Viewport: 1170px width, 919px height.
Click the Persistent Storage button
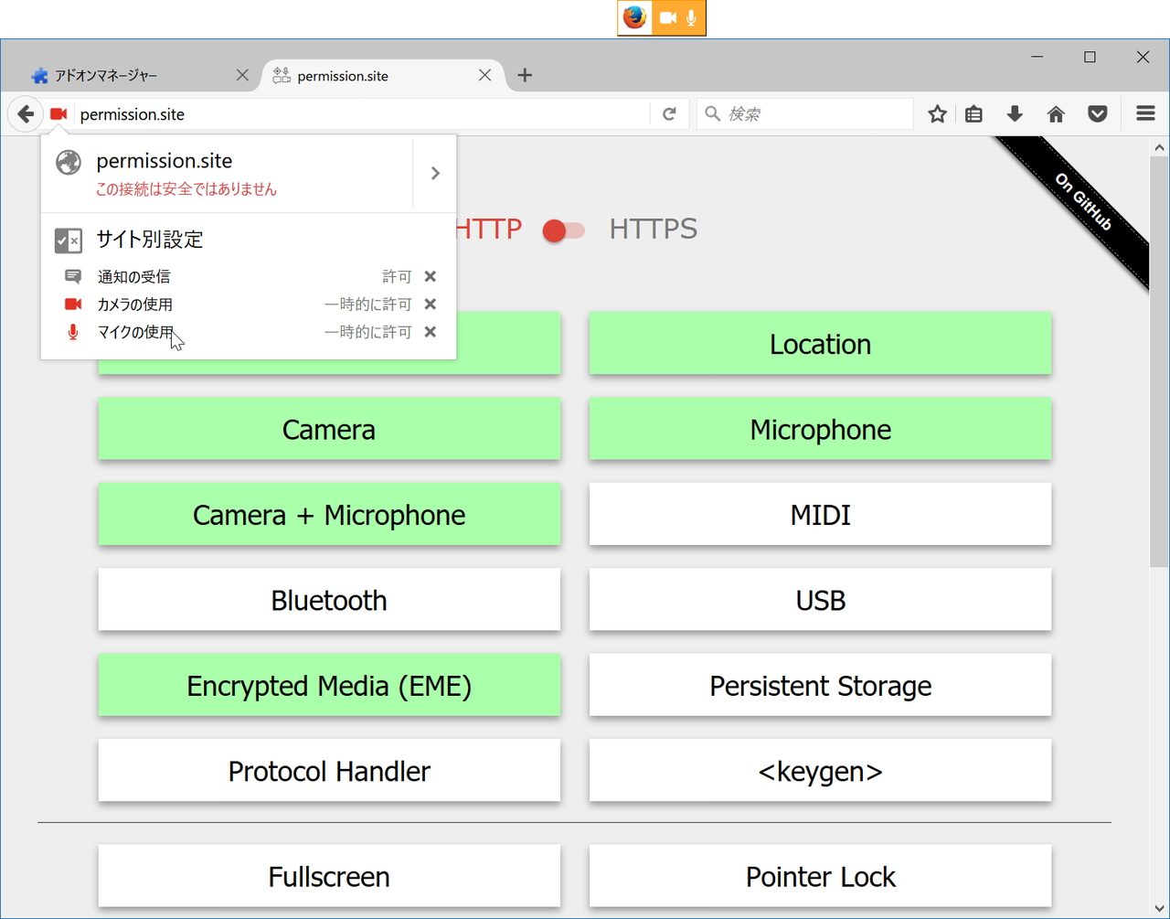(x=820, y=686)
